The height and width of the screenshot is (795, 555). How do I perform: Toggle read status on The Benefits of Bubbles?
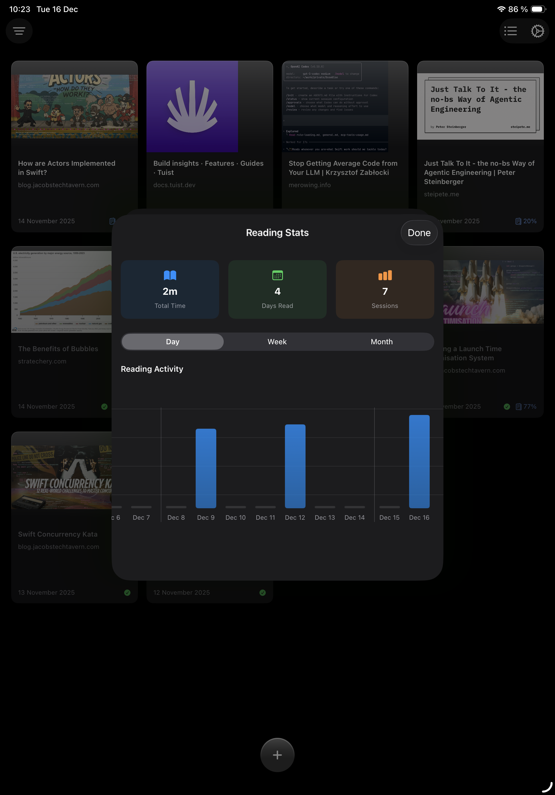(104, 406)
